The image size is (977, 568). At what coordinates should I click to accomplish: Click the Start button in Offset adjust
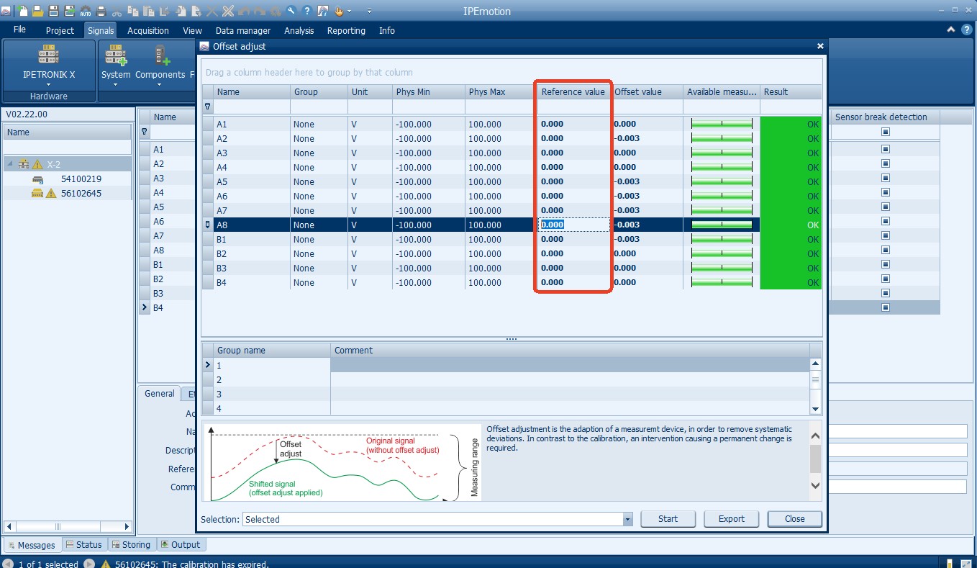pos(668,519)
